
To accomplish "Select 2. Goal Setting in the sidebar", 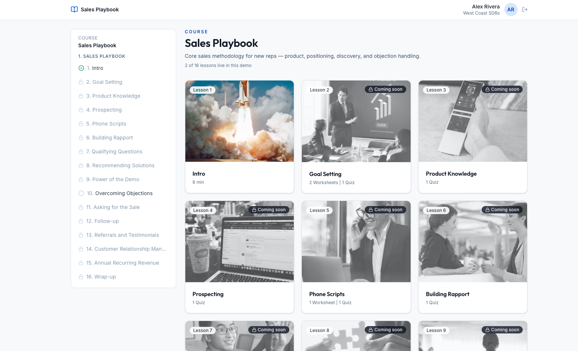I will (x=123, y=82).
